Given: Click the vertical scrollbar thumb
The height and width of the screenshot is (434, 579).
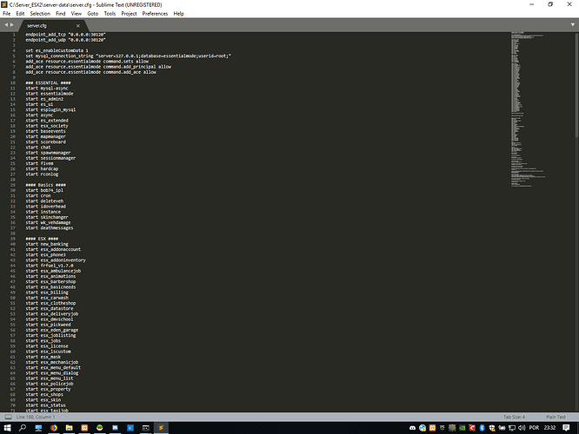Looking at the screenshot, I should [x=576, y=85].
